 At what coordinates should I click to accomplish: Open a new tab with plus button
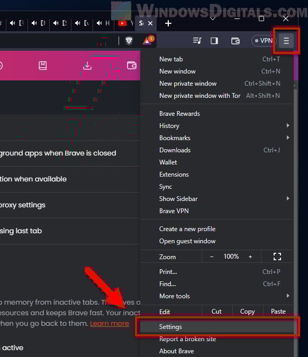[x=168, y=23]
